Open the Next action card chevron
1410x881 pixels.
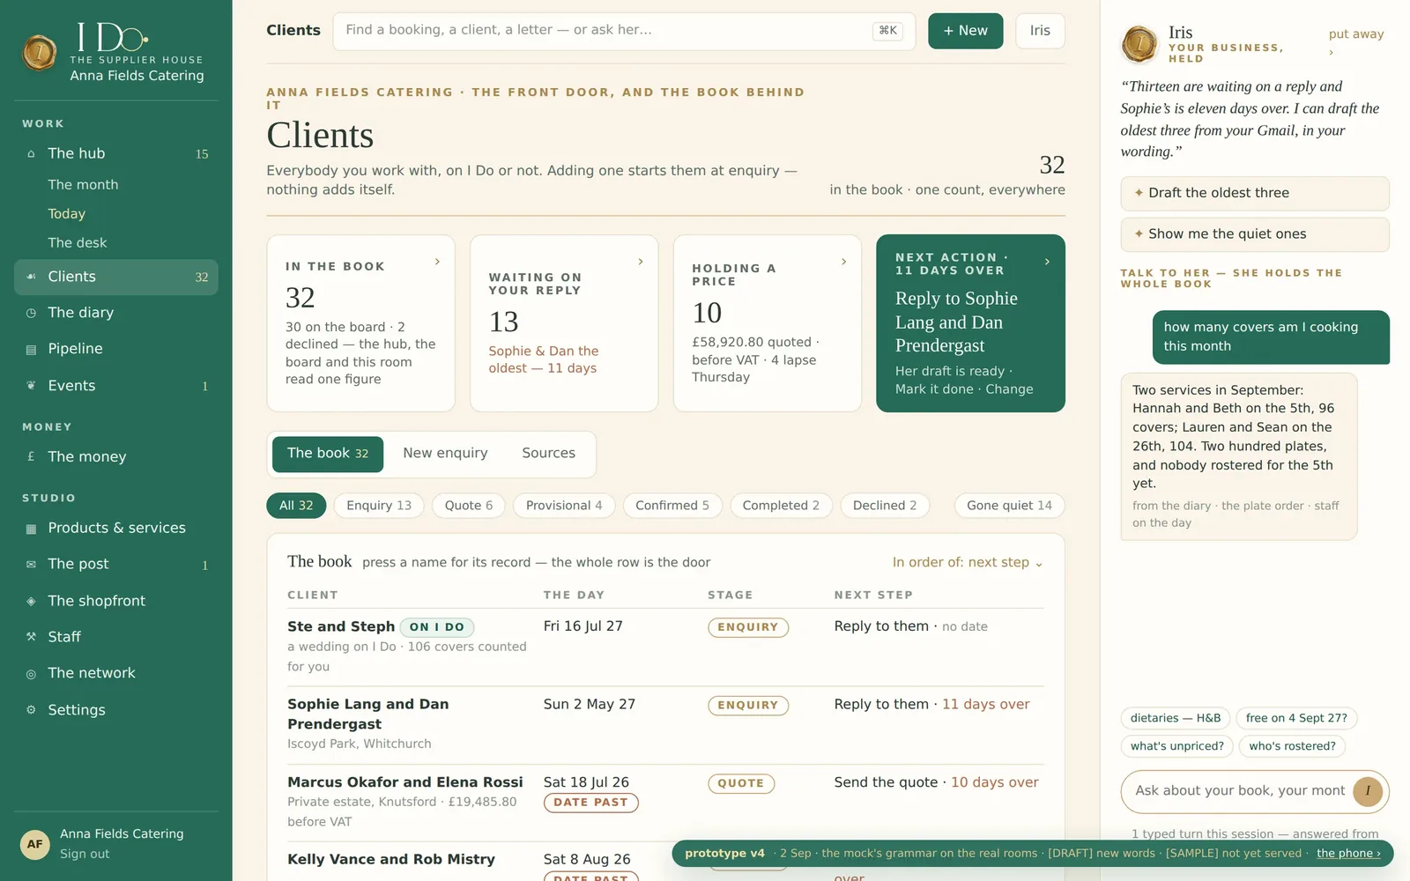pyautogui.click(x=1047, y=262)
